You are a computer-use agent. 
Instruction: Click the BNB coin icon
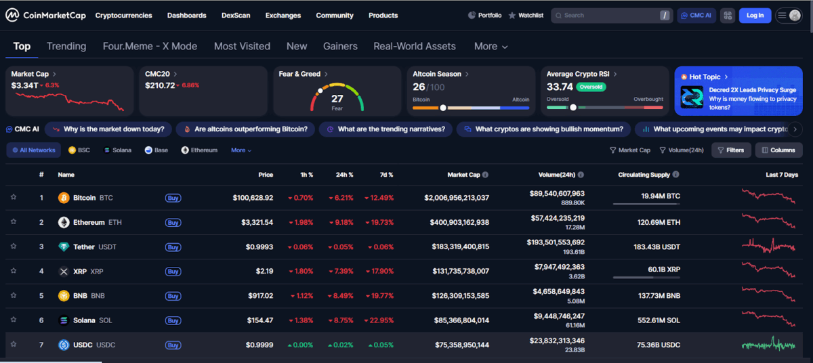pyautogui.click(x=64, y=295)
